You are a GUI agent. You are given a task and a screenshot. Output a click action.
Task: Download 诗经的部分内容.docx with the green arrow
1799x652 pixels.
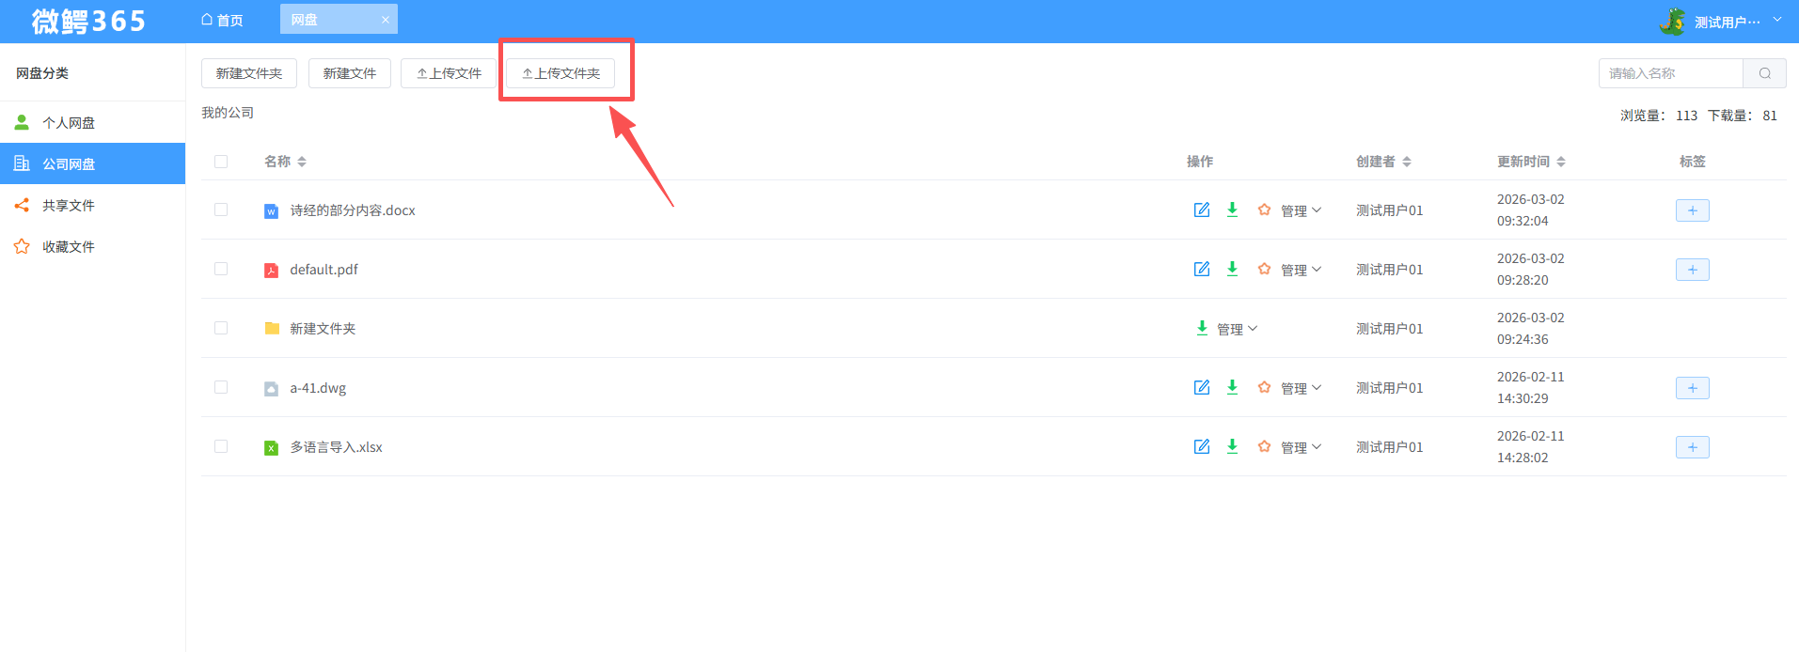1232,210
